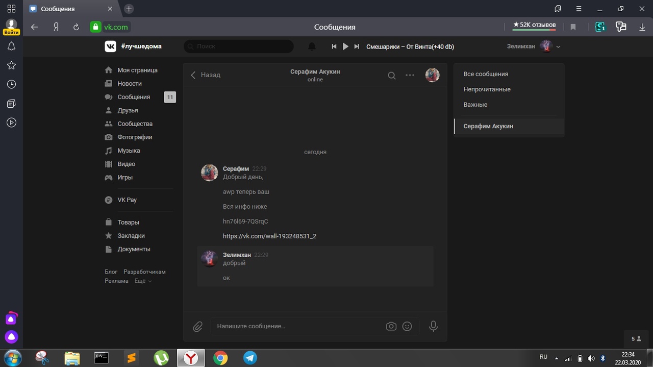653x367 pixels.
Task: Click the VK logo icon
Action: point(110,46)
